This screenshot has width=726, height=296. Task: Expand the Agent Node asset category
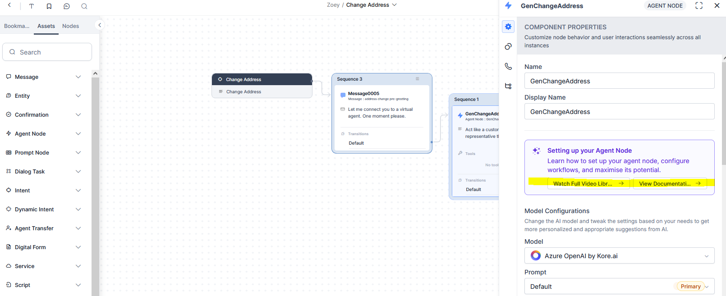(x=78, y=134)
